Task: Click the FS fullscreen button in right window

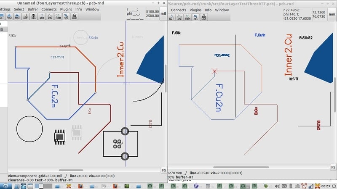Action: (x=333, y=167)
